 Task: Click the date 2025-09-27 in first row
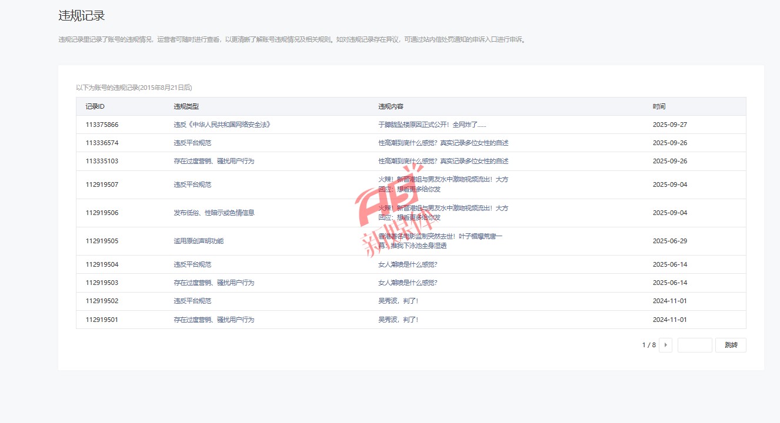[x=669, y=125]
